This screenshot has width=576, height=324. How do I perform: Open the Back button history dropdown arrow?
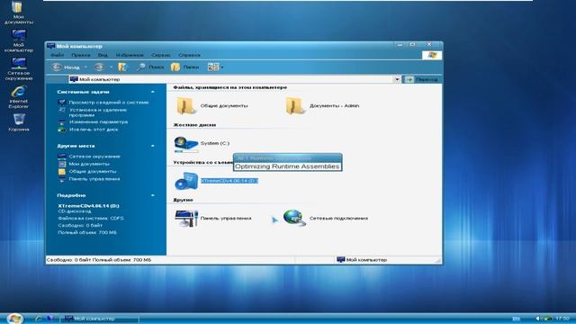tap(85, 67)
